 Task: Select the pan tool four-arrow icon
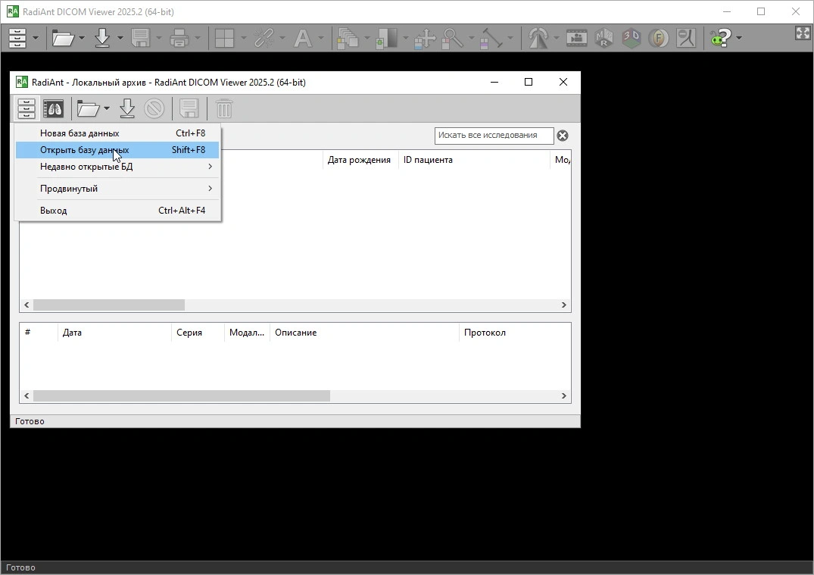[425, 38]
